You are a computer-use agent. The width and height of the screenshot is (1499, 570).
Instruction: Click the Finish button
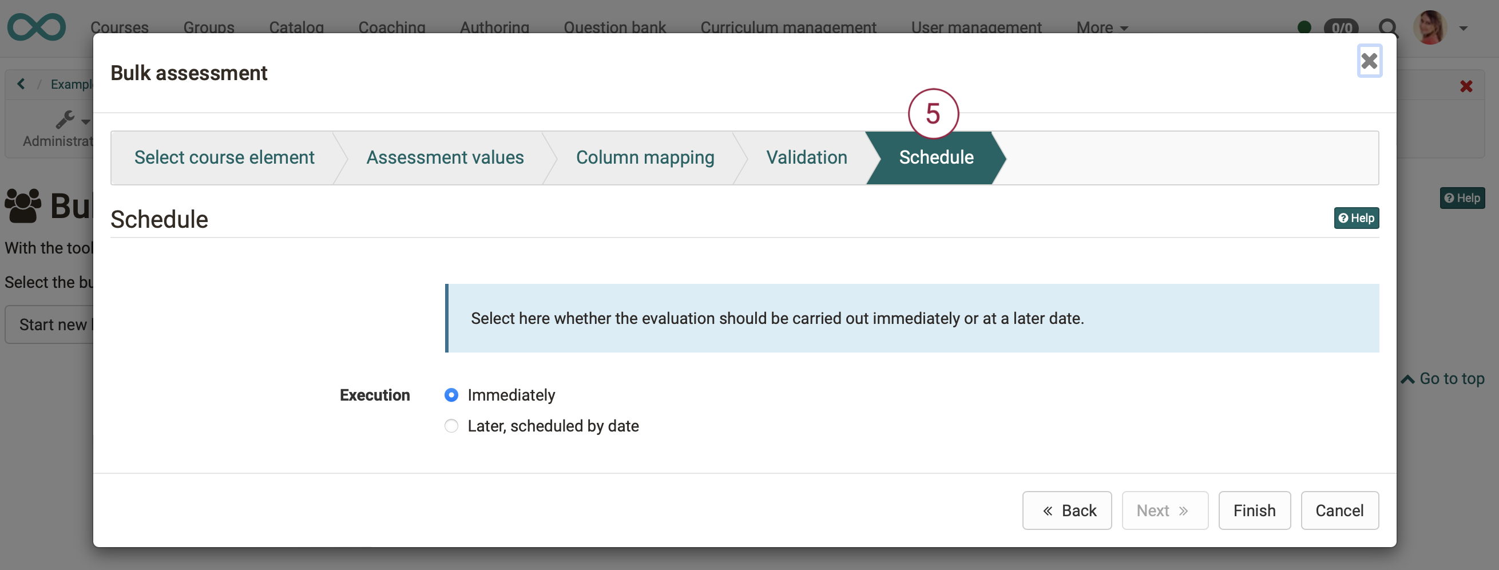(1254, 510)
